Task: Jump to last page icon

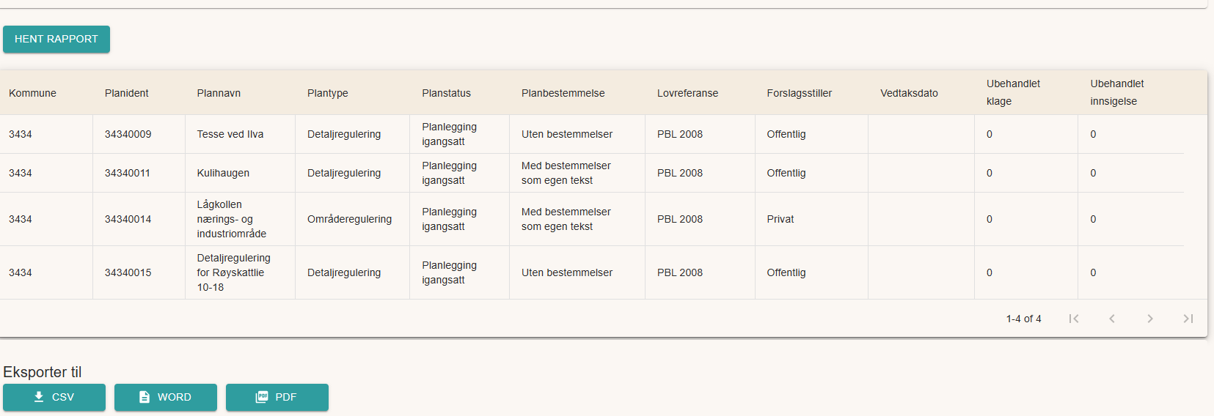Action: click(x=1188, y=319)
